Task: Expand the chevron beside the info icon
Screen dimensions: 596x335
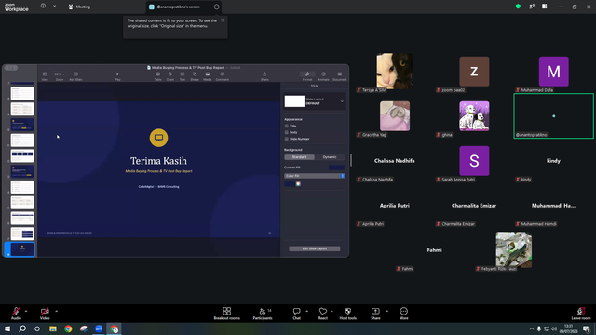Action: pos(54,7)
